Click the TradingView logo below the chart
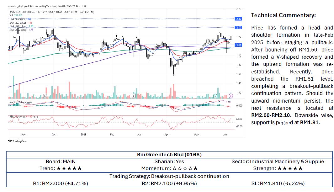The height and width of the screenshot is (192, 334). click(x=17, y=141)
